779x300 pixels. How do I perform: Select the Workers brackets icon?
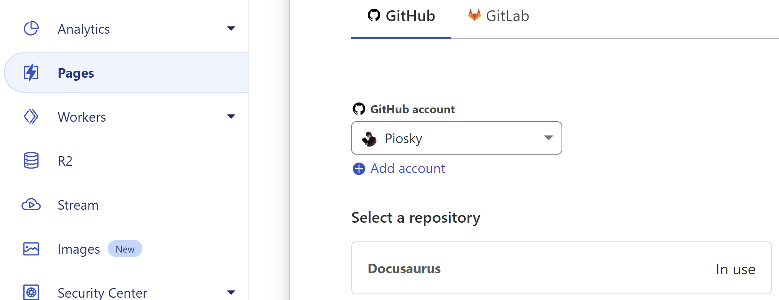(31, 116)
